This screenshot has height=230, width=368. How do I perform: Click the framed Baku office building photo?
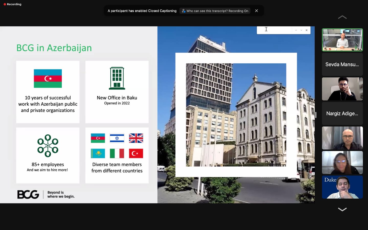coord(236,115)
